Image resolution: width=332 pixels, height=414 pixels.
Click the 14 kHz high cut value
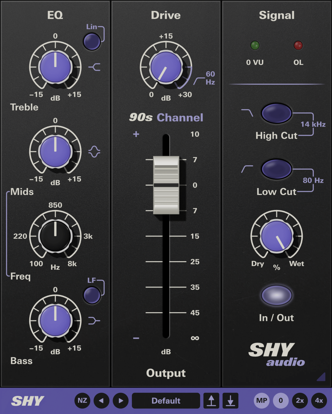[x=313, y=124]
